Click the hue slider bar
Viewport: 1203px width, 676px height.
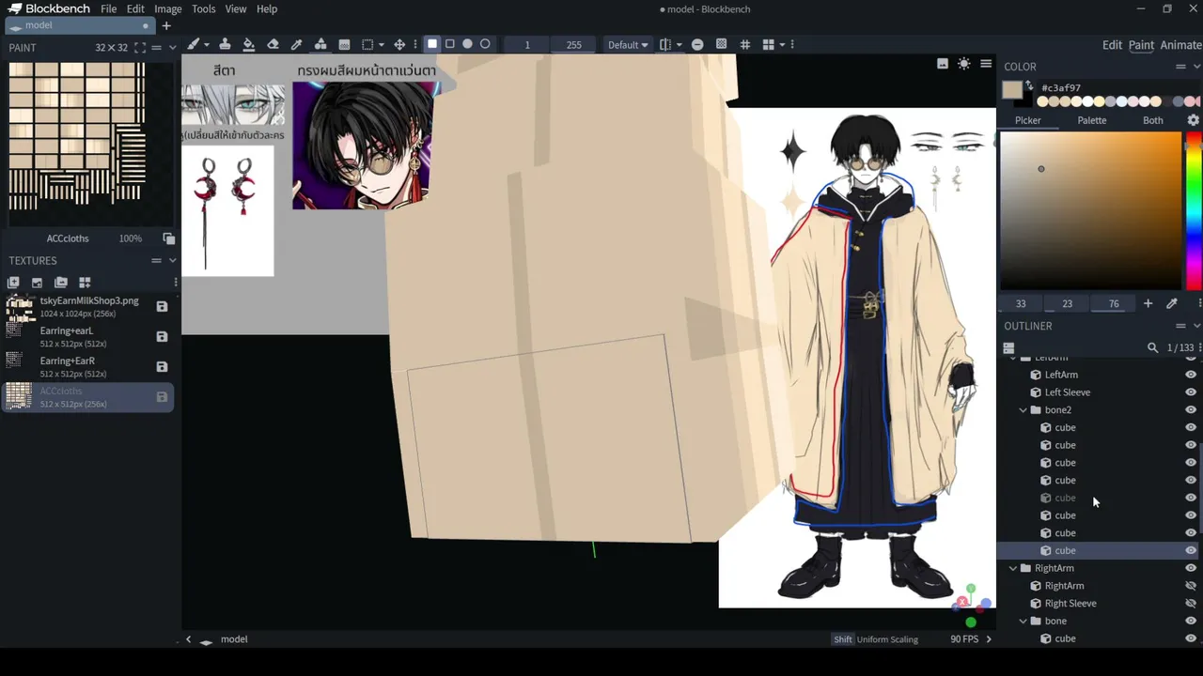(1194, 210)
